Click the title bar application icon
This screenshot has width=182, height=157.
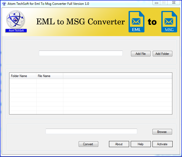coord(4,4)
